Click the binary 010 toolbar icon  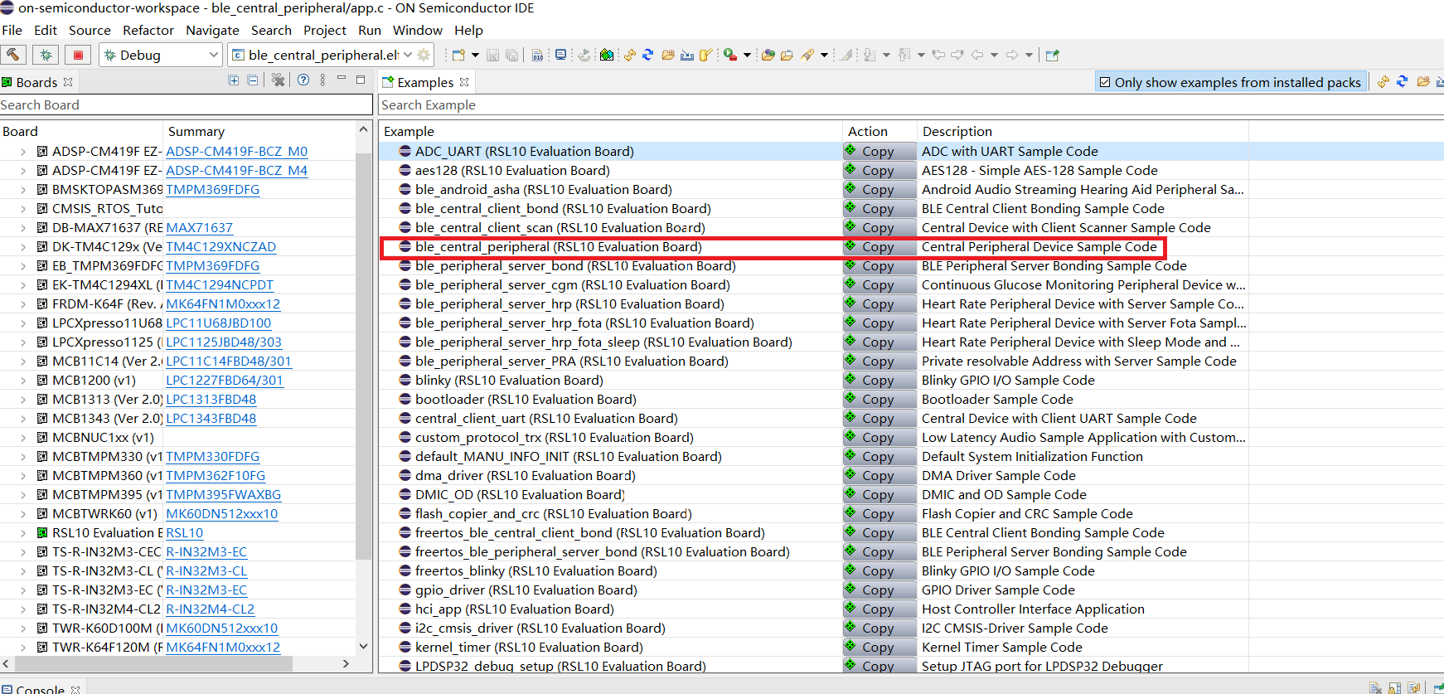pos(537,55)
